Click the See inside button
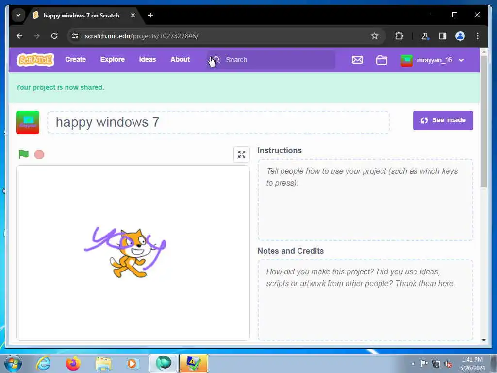497x373 pixels. 443,120
